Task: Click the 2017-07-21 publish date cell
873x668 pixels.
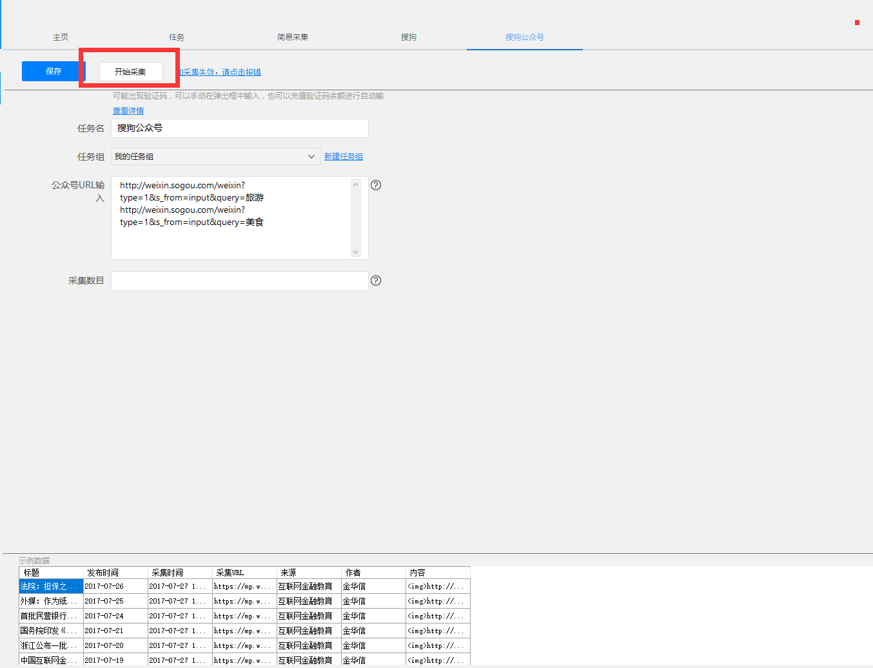Action: coord(116,631)
